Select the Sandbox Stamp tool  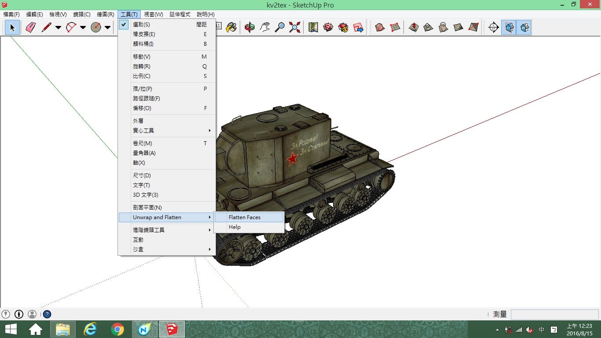click(x=429, y=27)
